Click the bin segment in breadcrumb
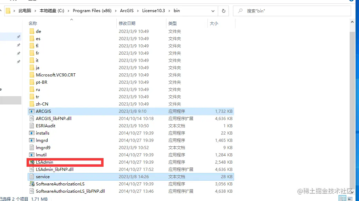This screenshot has width=359, height=201. [177, 11]
